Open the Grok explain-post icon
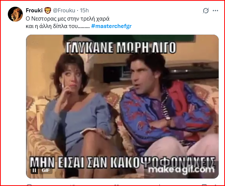Viewport: 225px width, 186px height. point(206,10)
